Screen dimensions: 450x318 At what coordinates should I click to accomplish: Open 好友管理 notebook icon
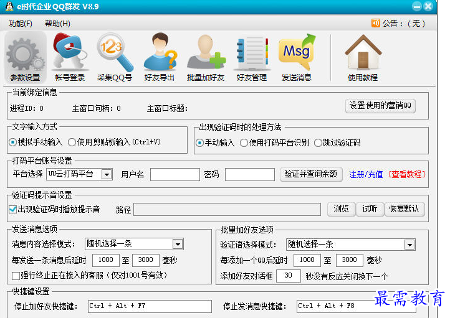[252, 57]
